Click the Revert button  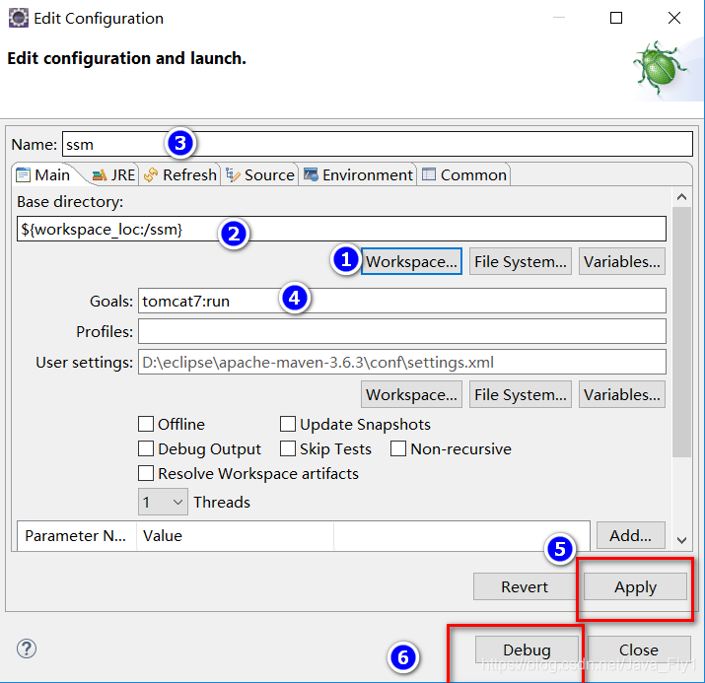pyautogui.click(x=525, y=586)
